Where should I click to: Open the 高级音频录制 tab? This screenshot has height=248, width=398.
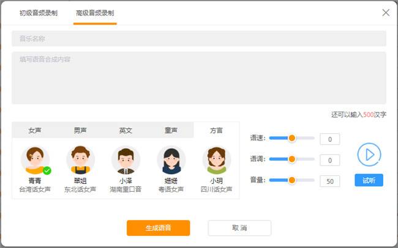(x=95, y=13)
